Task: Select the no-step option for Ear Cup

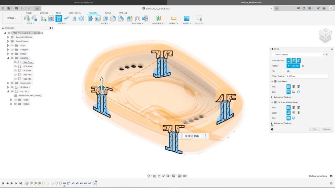Action: 293,118
